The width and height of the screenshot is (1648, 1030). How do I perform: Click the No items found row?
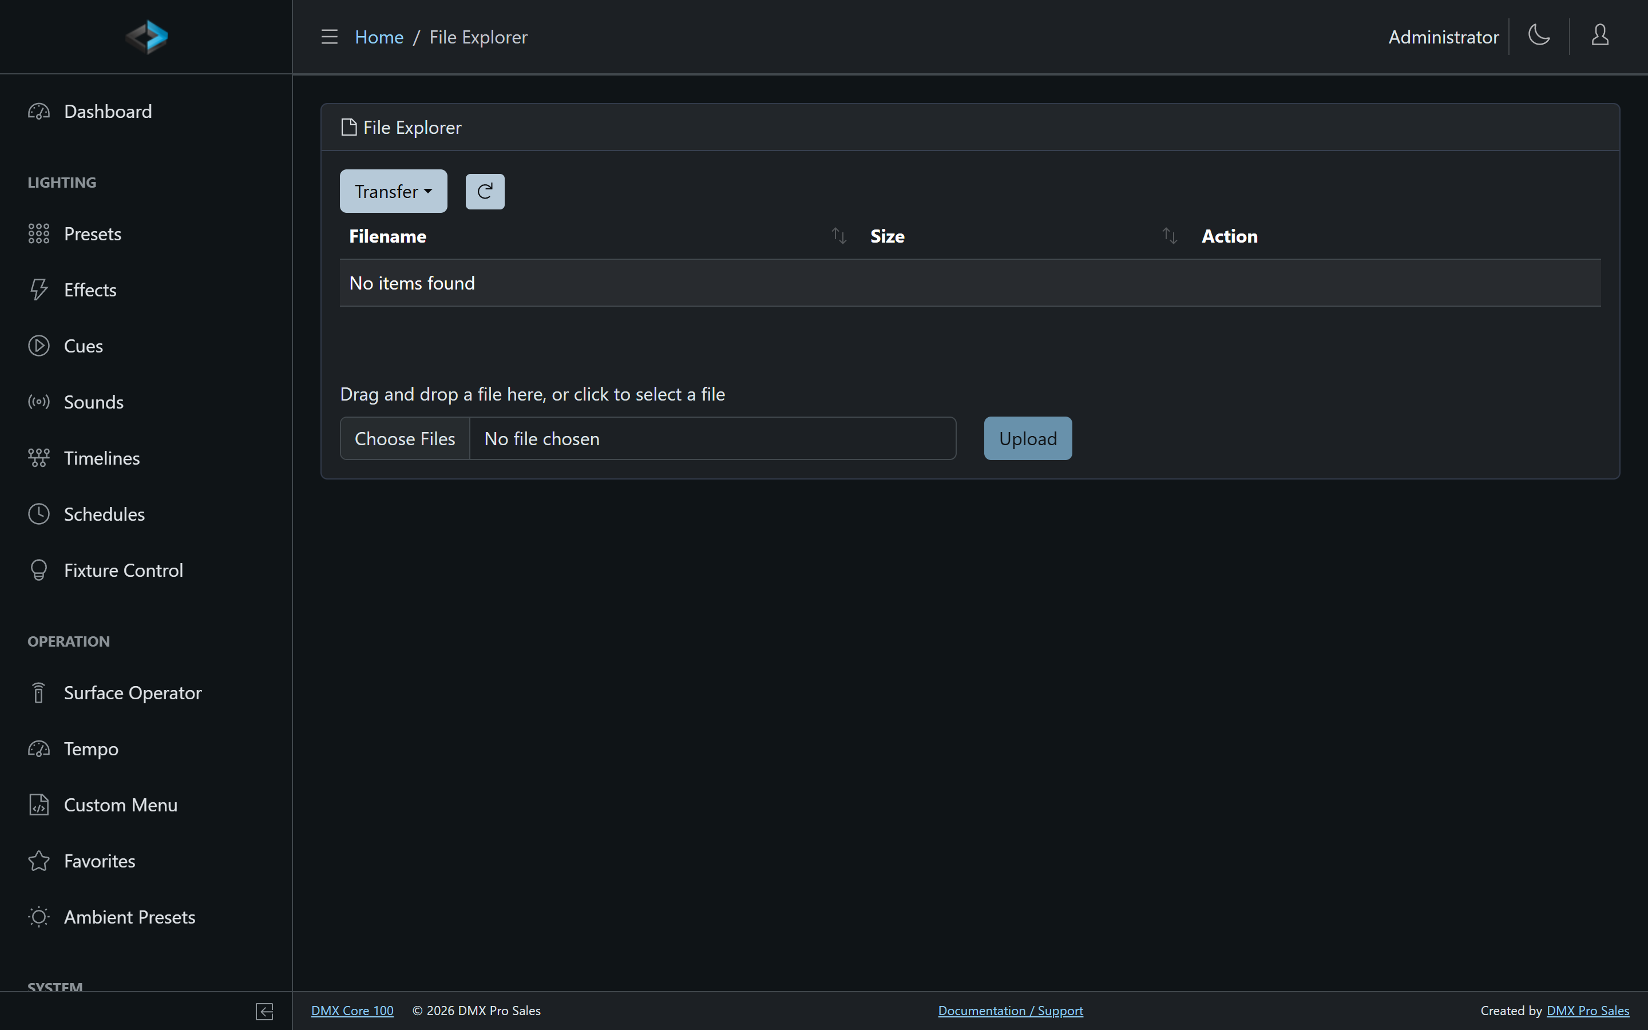tap(970, 283)
